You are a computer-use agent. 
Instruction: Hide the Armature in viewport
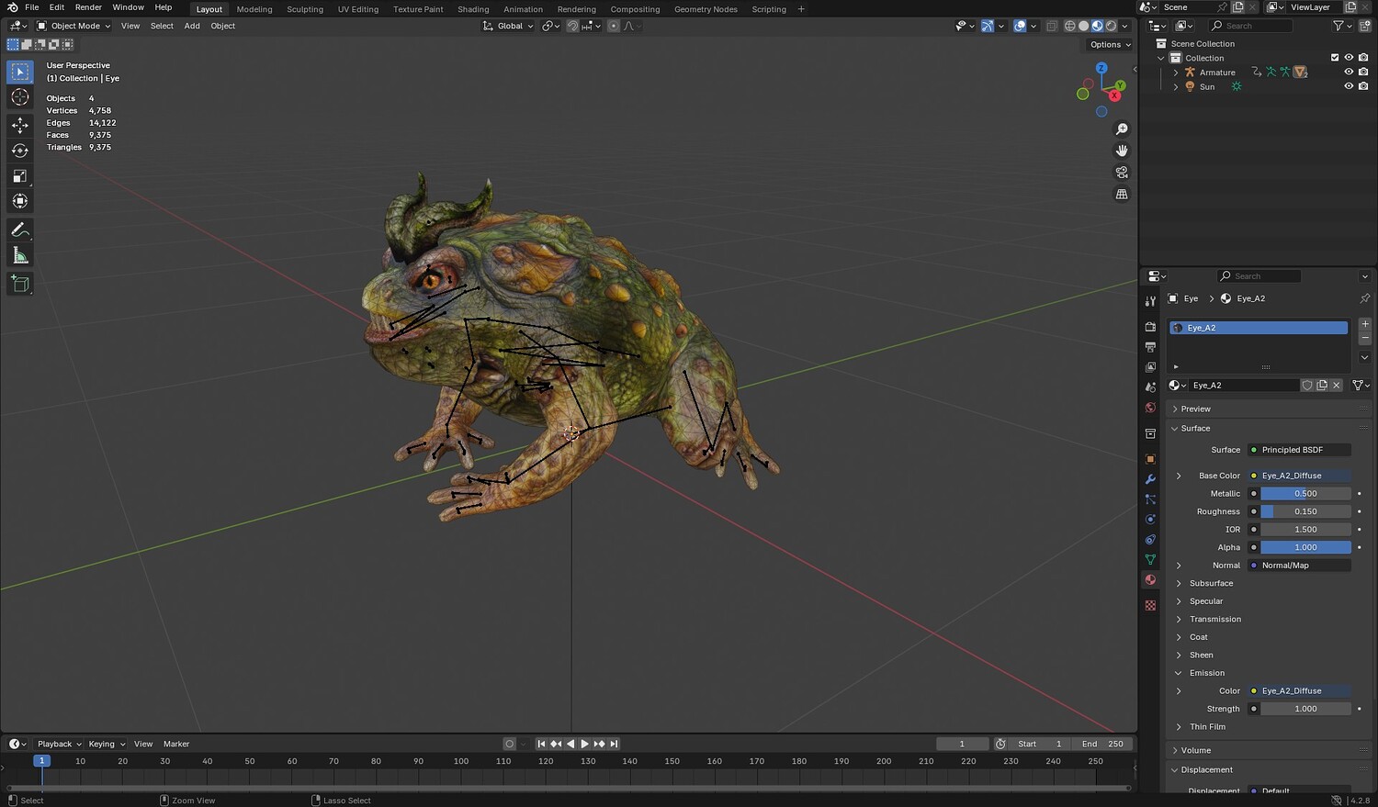point(1349,73)
